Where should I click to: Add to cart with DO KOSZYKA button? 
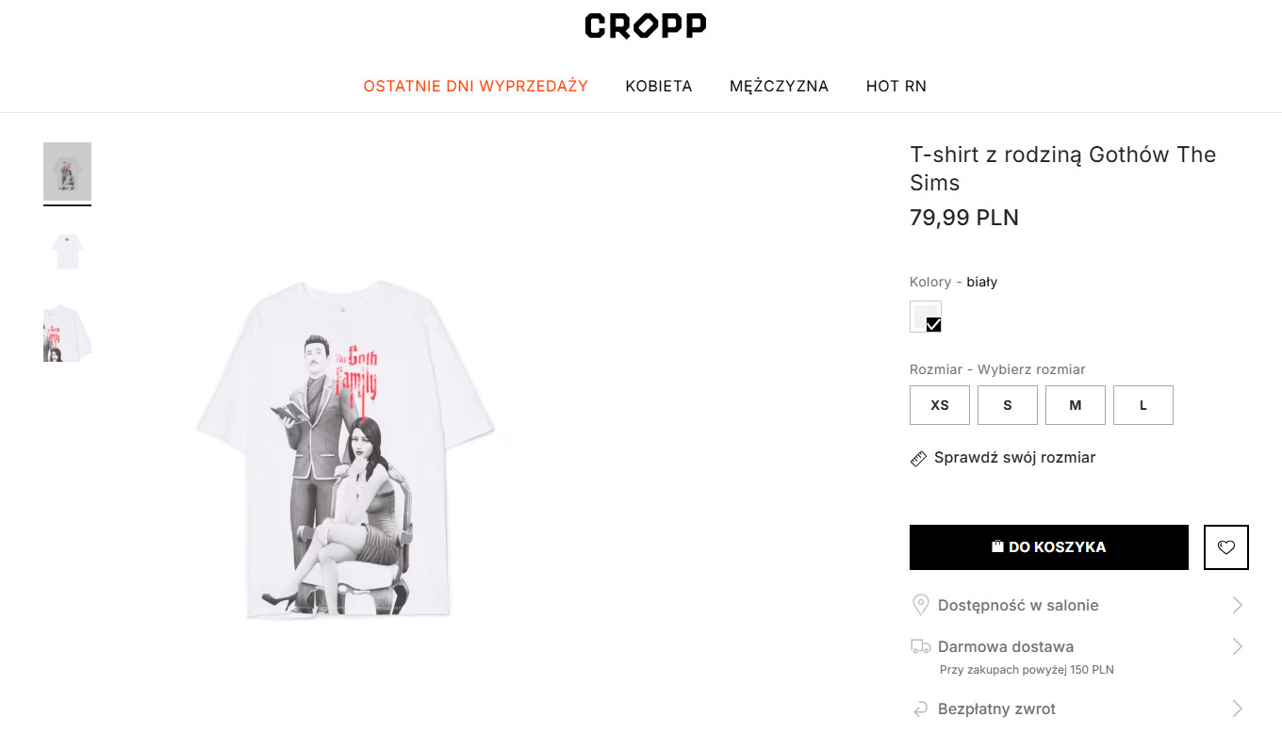[x=1049, y=547]
